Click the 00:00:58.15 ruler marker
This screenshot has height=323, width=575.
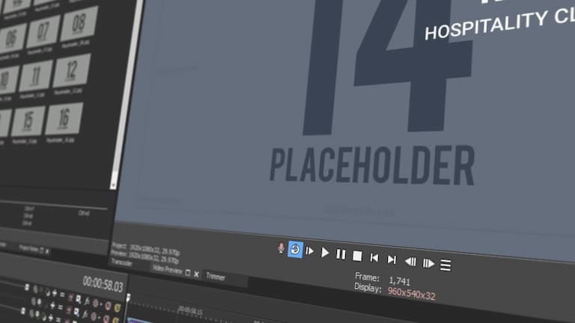[190, 311]
